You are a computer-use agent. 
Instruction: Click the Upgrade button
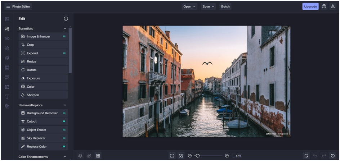310,6
